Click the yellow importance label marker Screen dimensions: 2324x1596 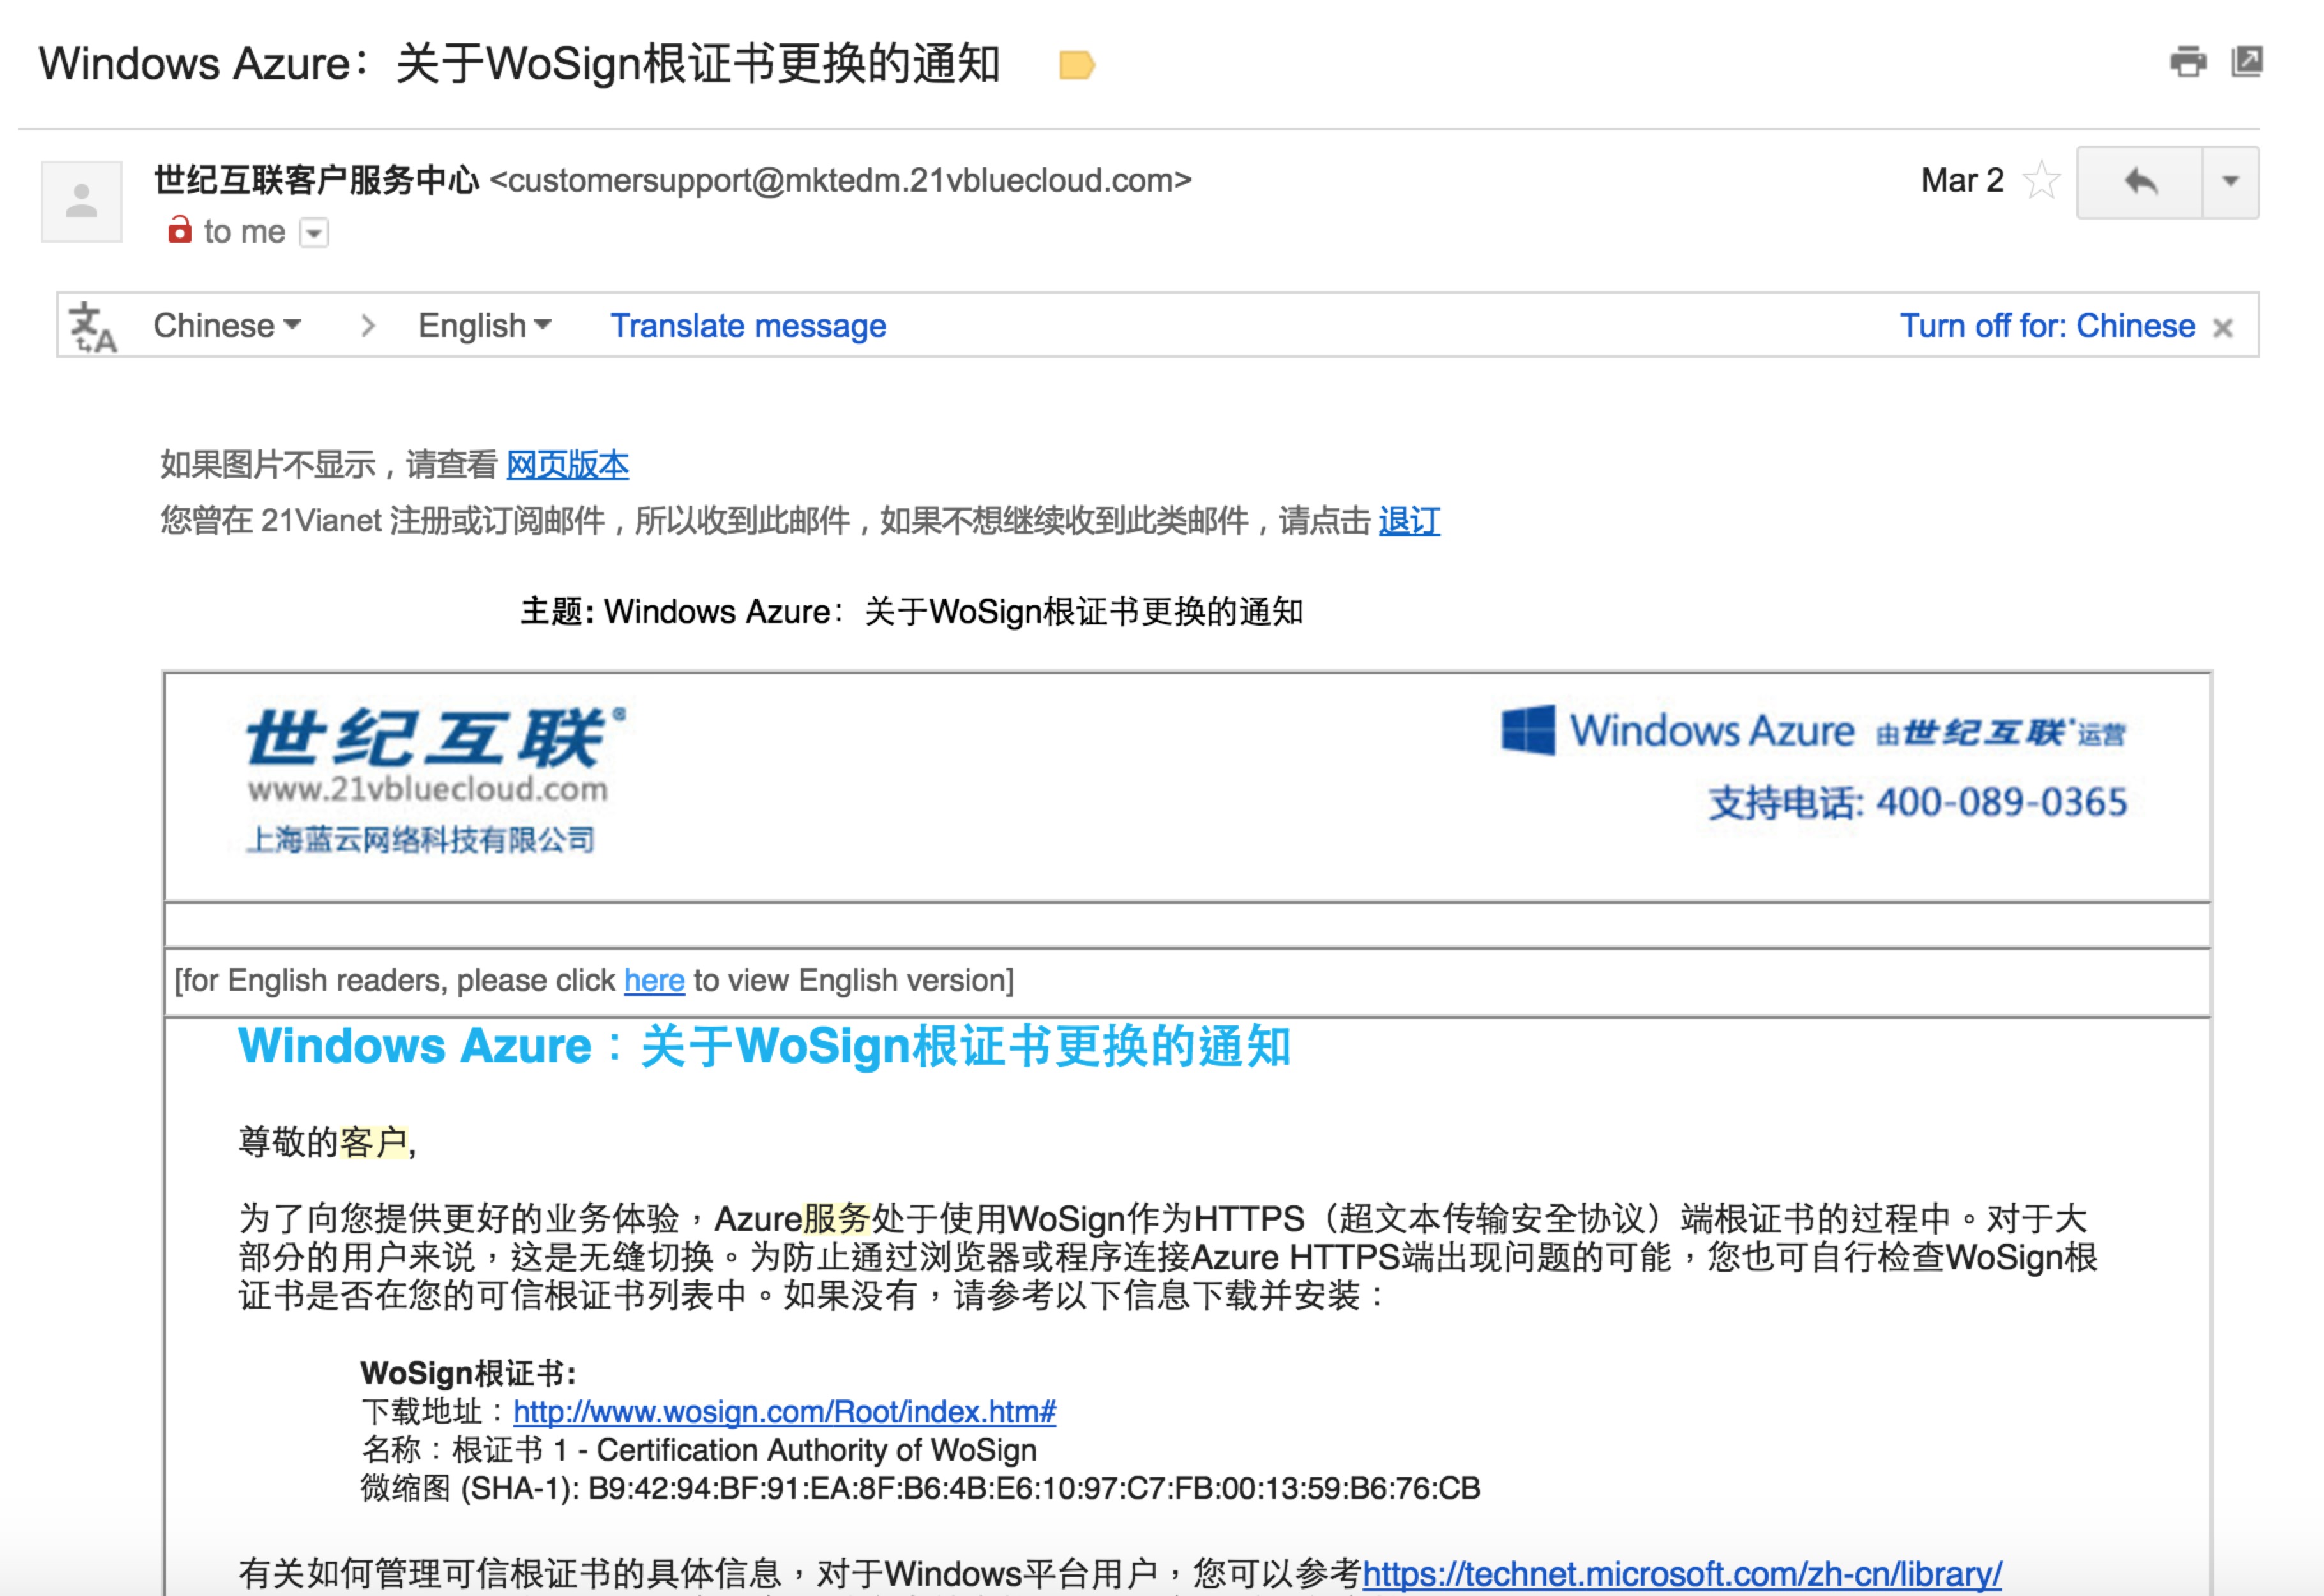click(1076, 66)
